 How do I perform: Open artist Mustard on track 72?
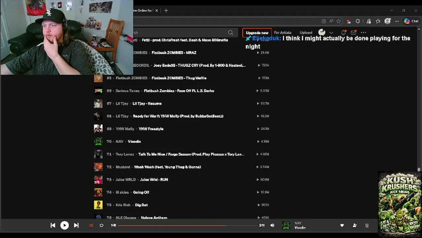(123, 167)
